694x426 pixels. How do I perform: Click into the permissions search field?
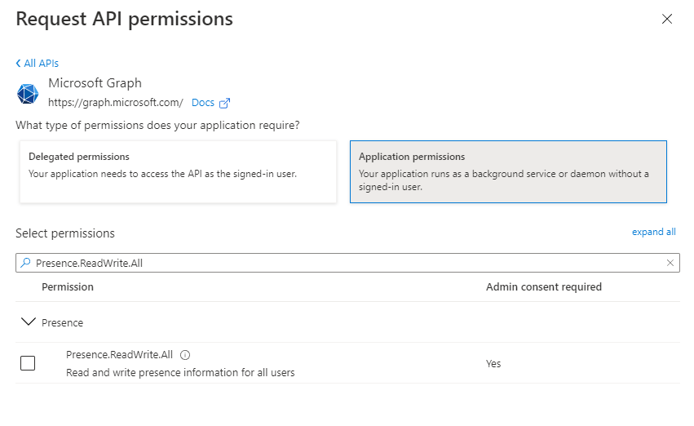click(x=347, y=263)
